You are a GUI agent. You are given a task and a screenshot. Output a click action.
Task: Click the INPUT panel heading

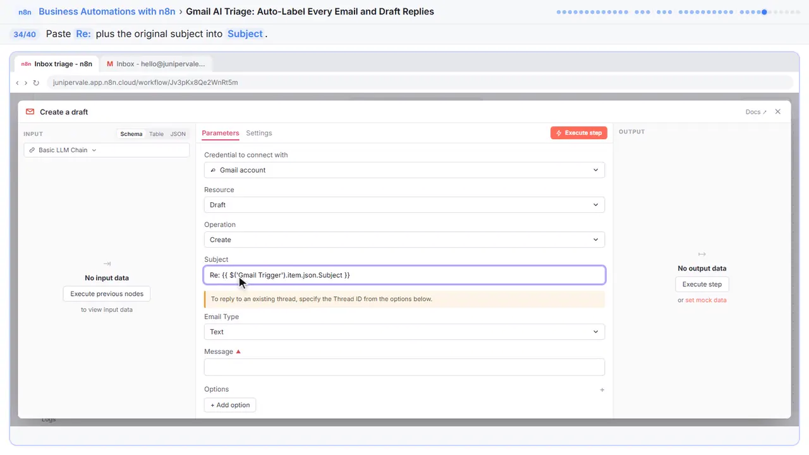pyautogui.click(x=33, y=134)
